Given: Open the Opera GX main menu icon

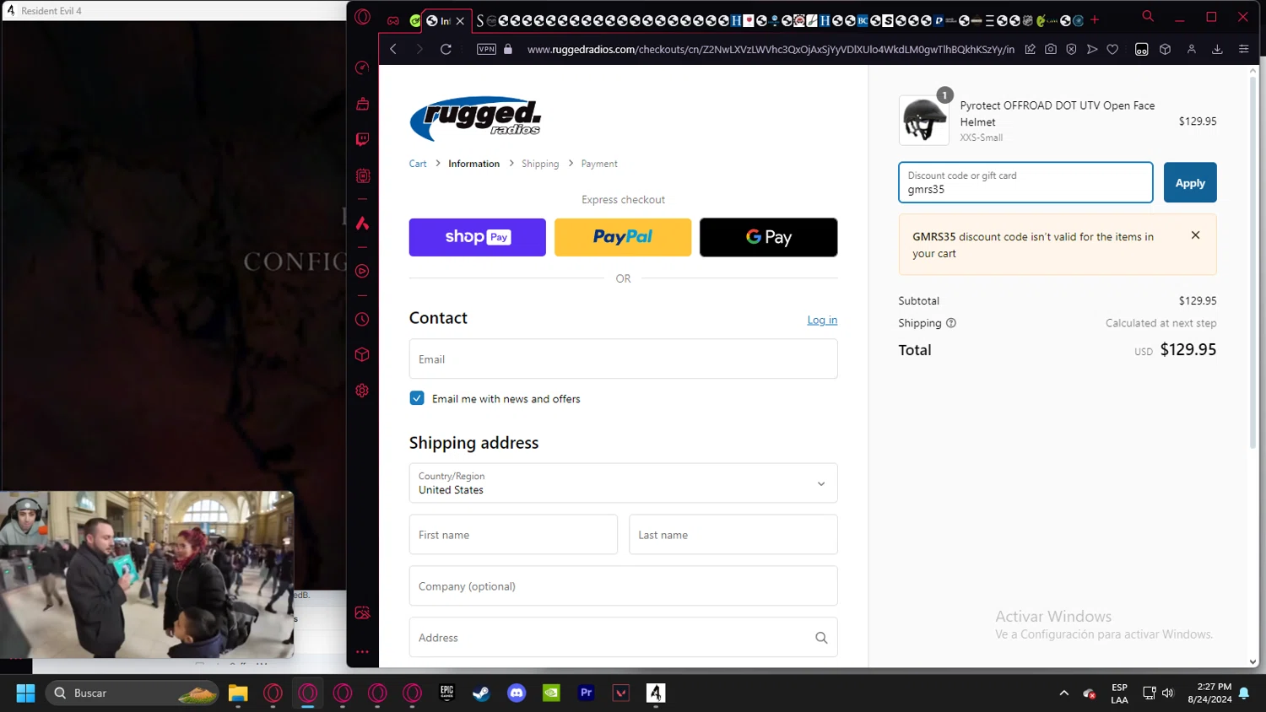Looking at the screenshot, I should pyautogui.click(x=363, y=17).
